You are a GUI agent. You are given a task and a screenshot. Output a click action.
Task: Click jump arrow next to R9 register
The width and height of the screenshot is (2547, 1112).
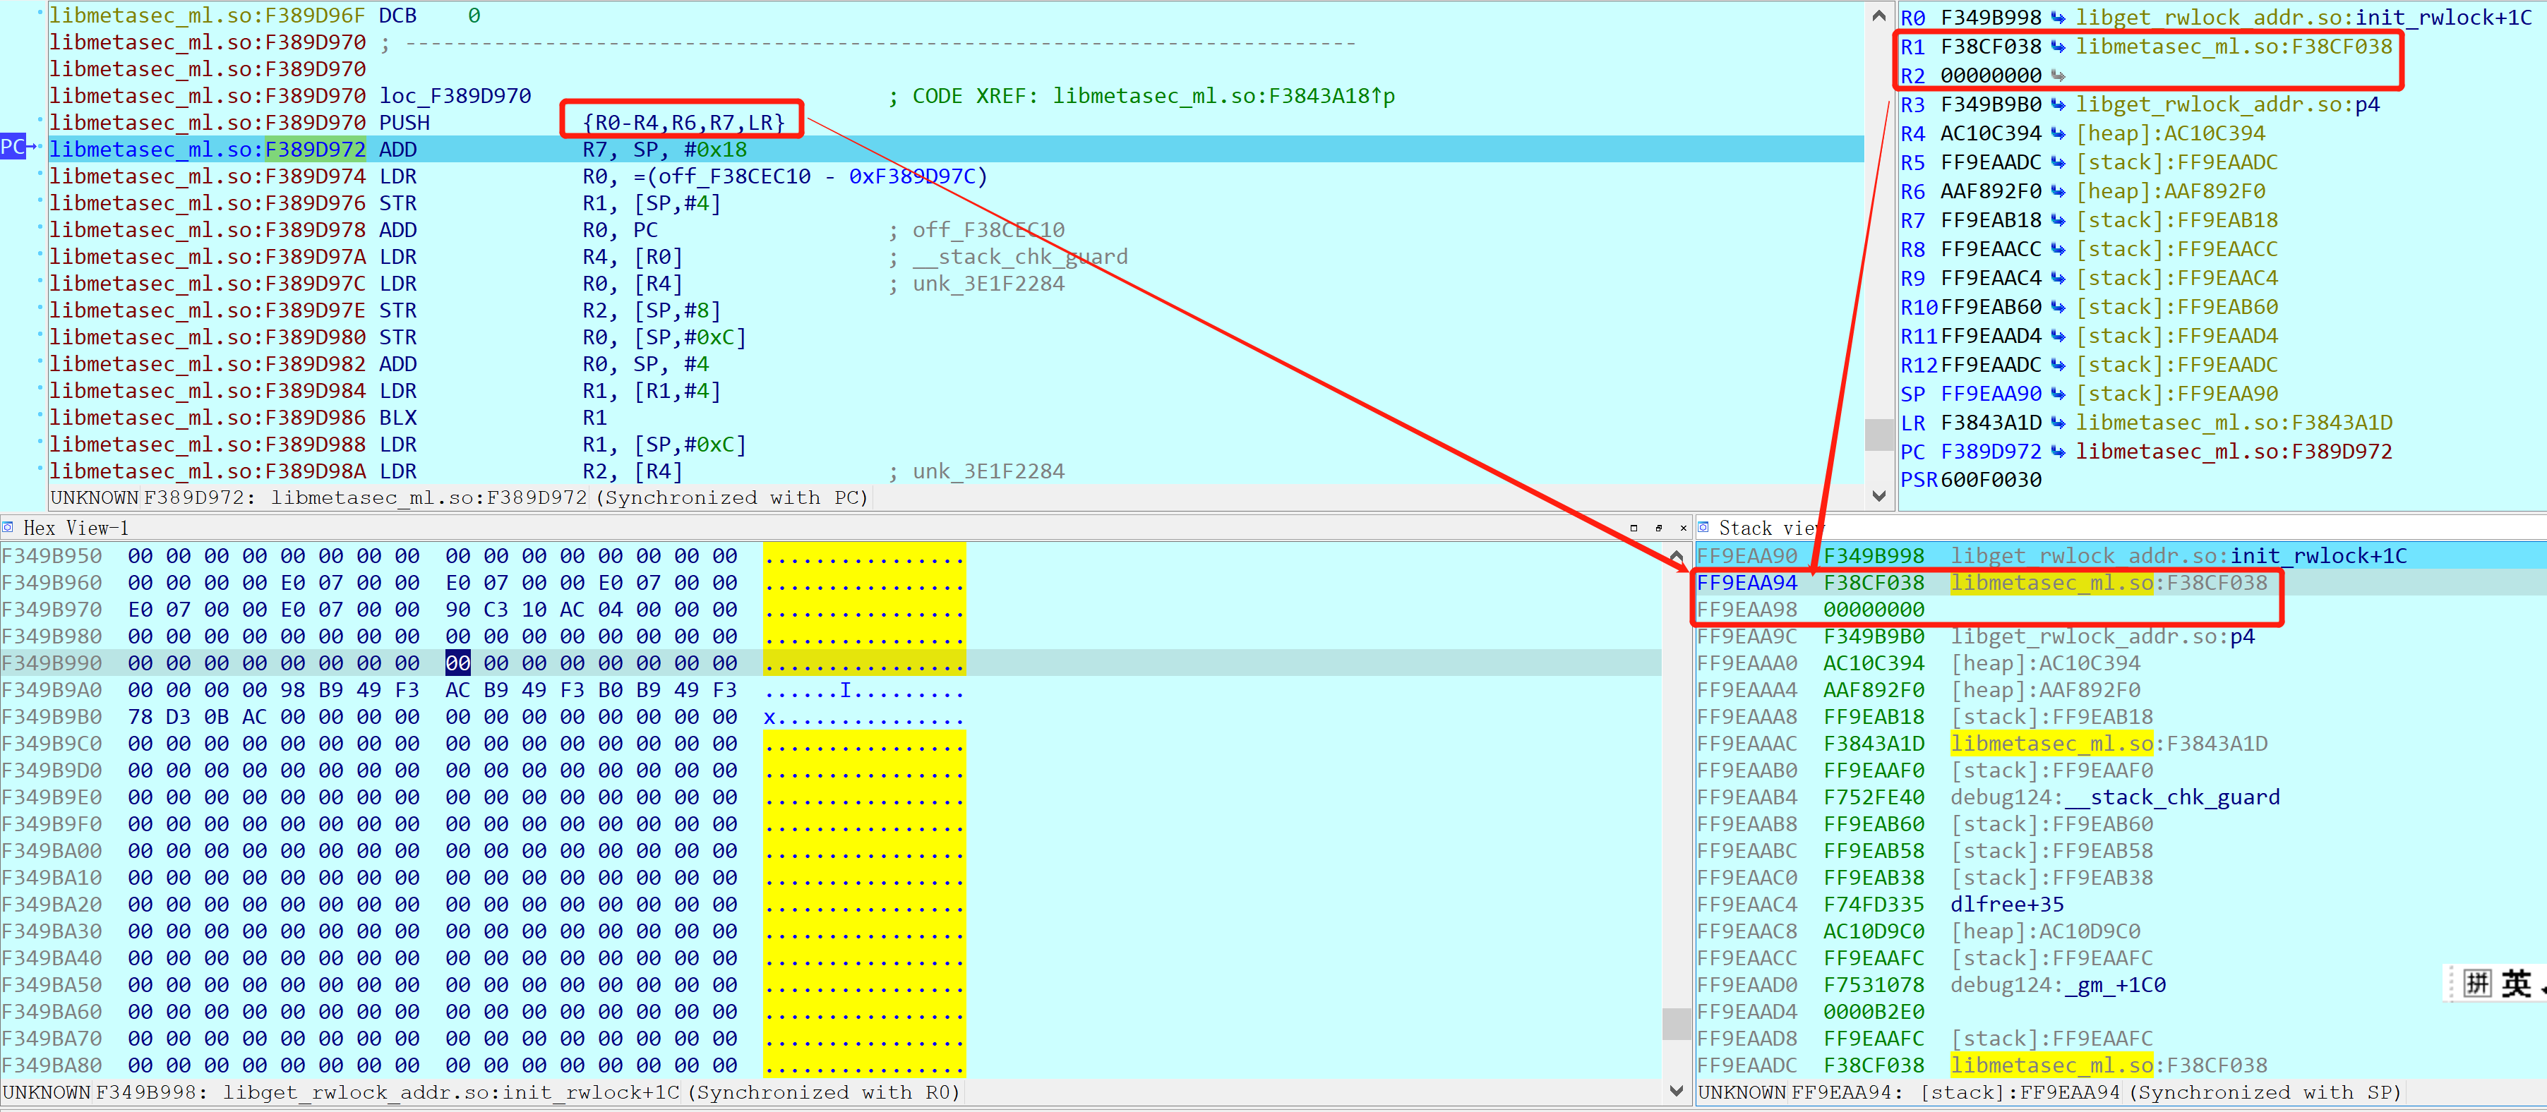click(x=2058, y=278)
